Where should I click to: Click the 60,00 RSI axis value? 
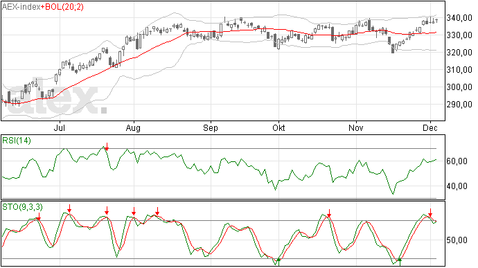[457, 161]
